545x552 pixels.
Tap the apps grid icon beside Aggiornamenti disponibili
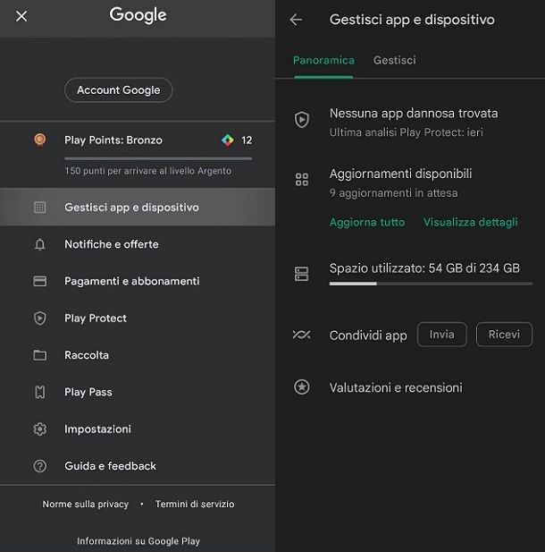point(302,180)
